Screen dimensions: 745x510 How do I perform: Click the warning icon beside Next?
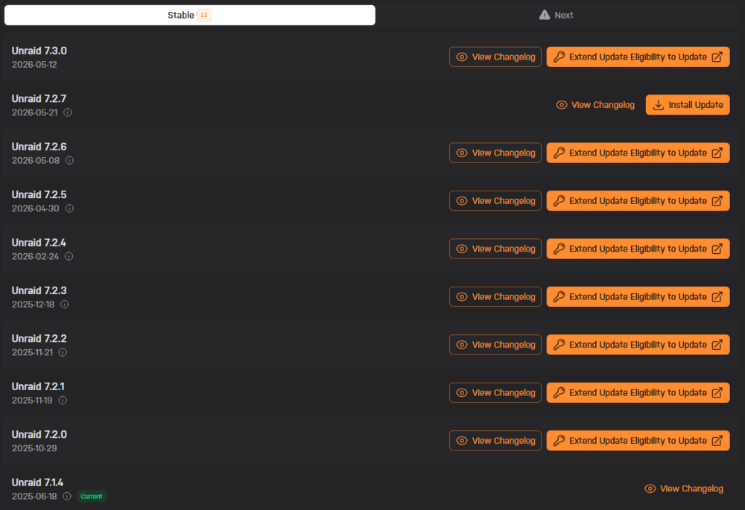click(x=545, y=15)
